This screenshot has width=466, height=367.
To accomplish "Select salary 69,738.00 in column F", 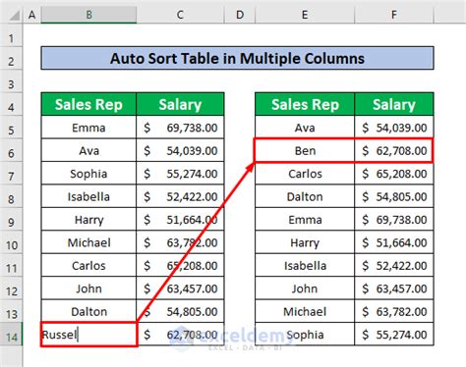I will point(394,220).
